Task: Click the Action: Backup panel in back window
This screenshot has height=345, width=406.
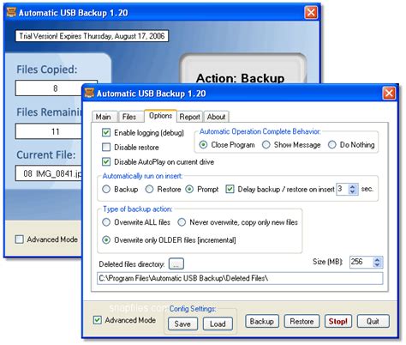Action: point(242,69)
